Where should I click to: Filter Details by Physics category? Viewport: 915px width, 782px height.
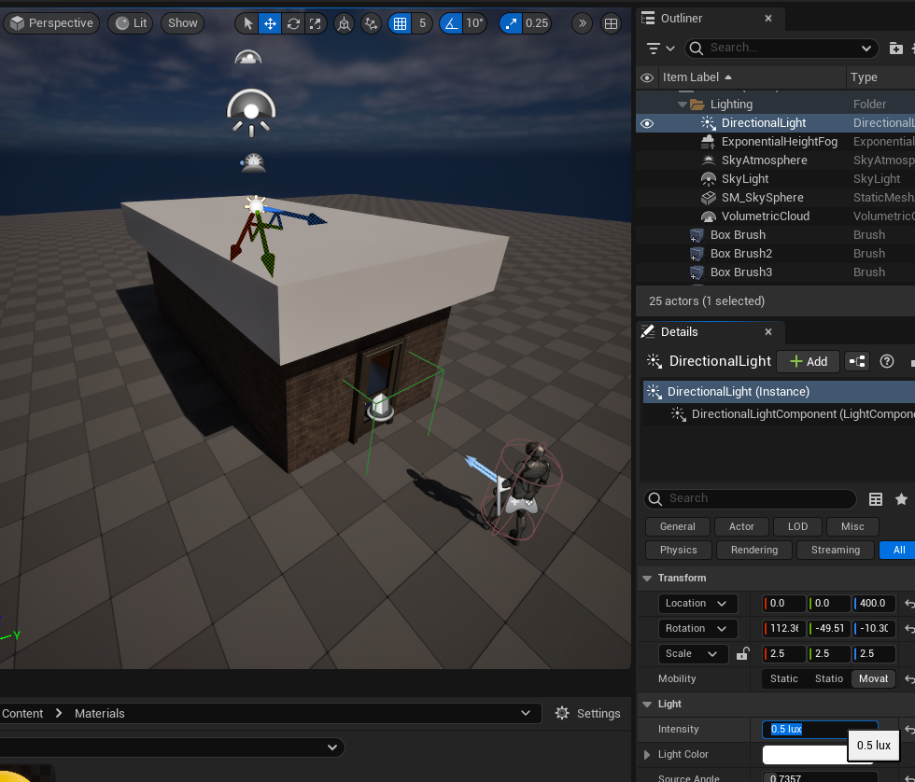click(x=678, y=550)
